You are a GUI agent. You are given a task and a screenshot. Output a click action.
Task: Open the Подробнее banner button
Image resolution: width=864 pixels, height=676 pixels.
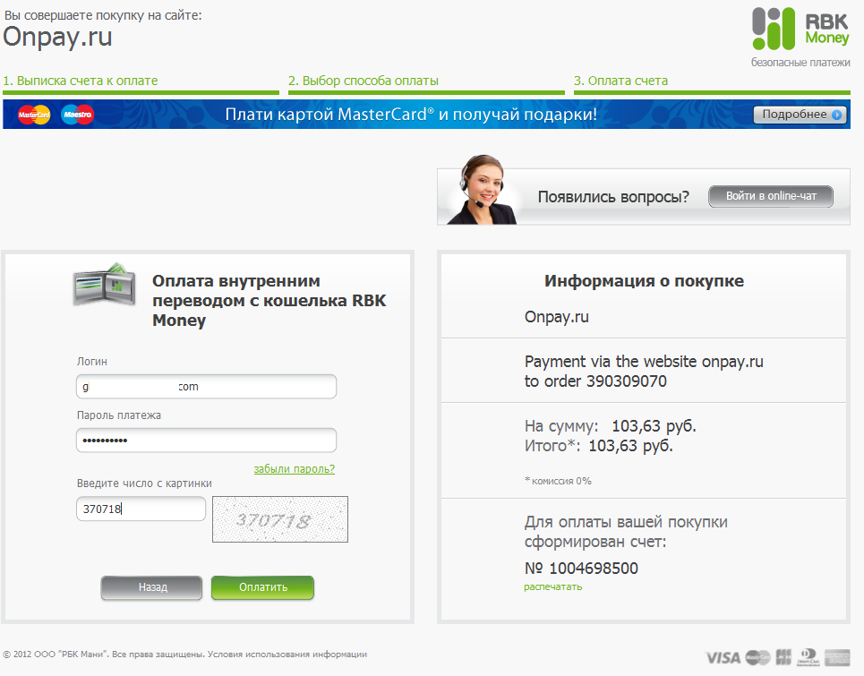click(800, 115)
